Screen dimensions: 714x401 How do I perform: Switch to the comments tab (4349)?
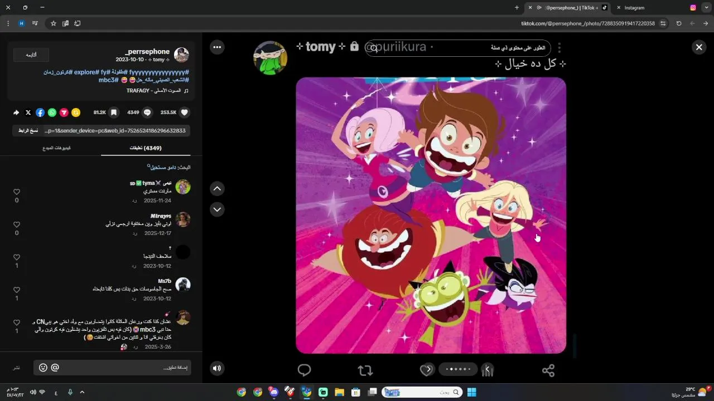[146, 148]
